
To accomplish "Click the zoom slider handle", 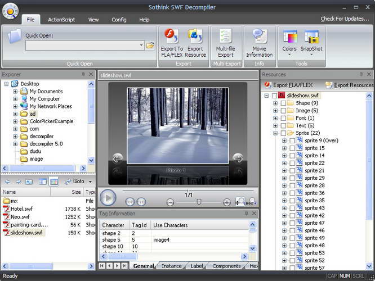I will pos(199,202).
